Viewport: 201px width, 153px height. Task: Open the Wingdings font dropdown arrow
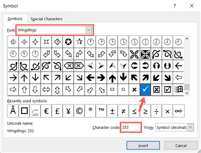(89, 30)
